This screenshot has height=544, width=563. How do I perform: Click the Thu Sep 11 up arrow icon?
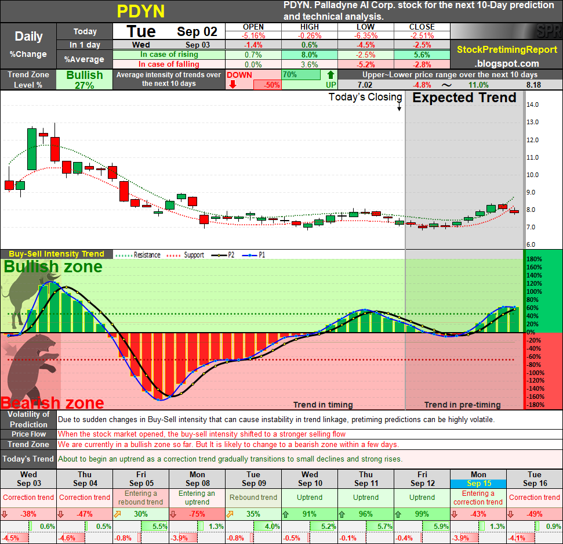point(342,514)
